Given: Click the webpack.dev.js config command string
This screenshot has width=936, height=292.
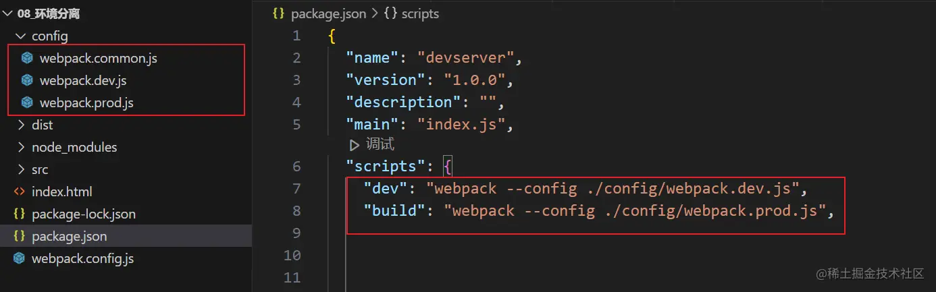Looking at the screenshot, I should (613, 188).
